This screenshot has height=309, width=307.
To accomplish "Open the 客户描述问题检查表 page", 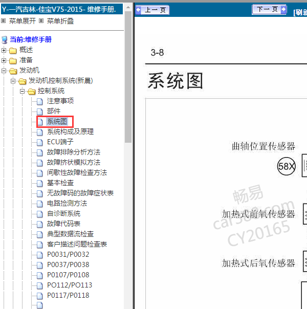I will (77, 245).
